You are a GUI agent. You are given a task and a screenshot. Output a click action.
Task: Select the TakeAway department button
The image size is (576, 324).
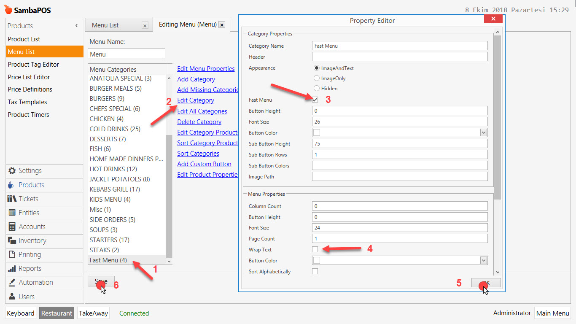click(94, 313)
